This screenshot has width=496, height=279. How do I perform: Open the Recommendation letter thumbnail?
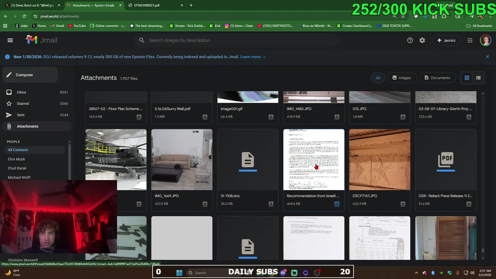[314, 160]
